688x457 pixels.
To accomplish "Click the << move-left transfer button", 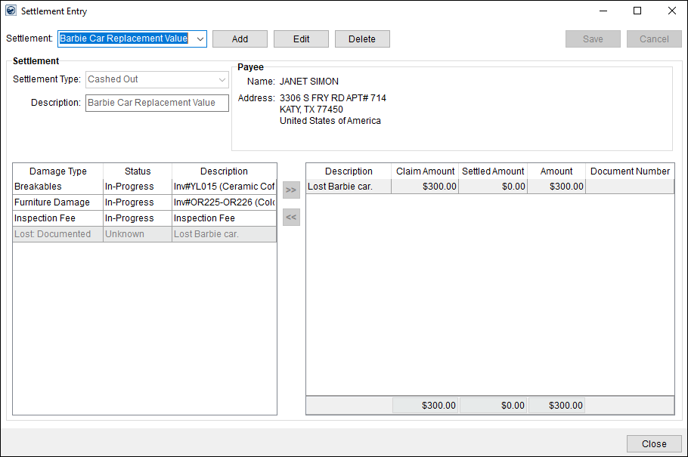I will [x=291, y=217].
